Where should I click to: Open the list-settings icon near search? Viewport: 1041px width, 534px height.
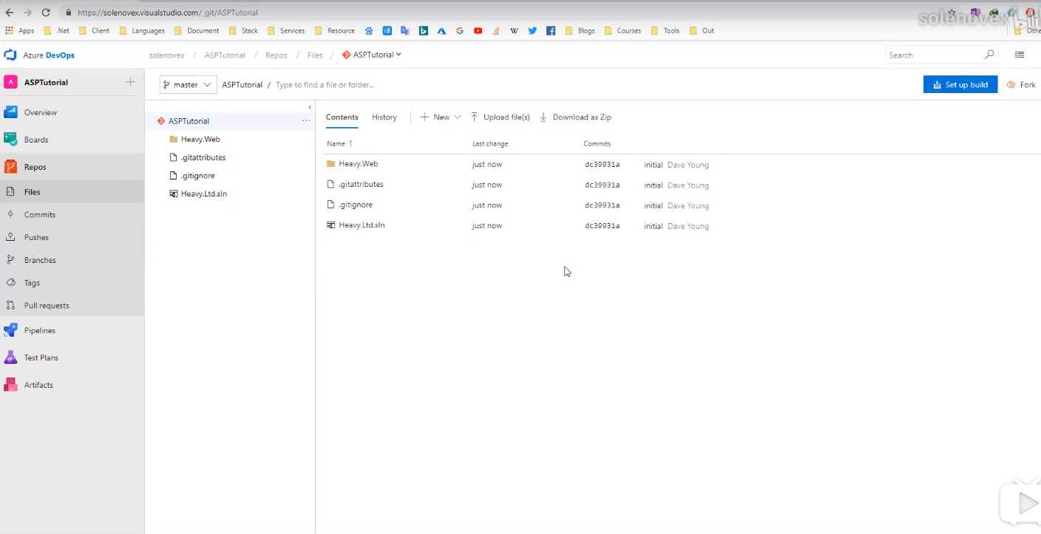coord(1020,55)
